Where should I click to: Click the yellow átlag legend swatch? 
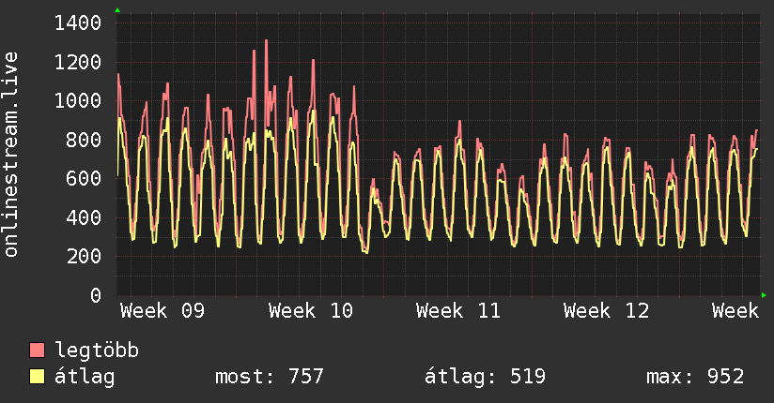point(37,377)
